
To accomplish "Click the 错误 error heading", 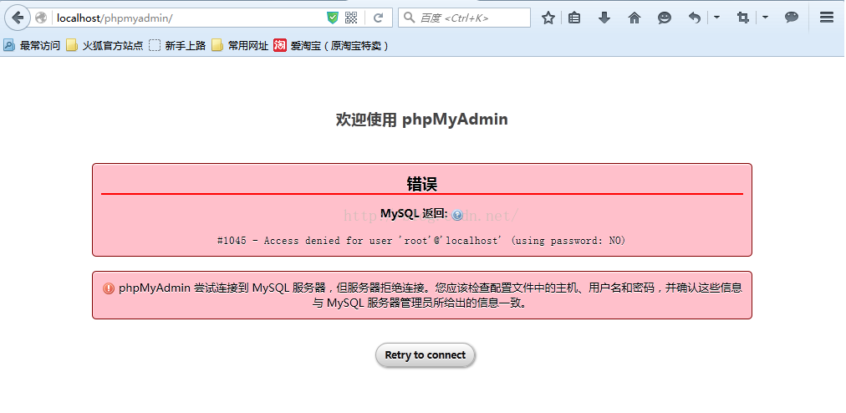I will 422,184.
